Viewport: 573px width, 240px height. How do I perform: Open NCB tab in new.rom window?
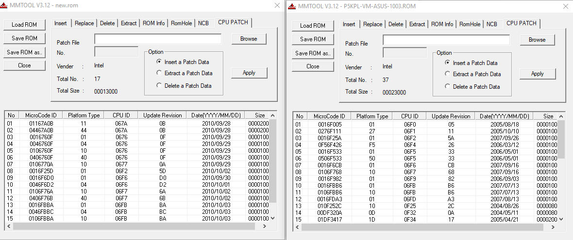(x=203, y=23)
